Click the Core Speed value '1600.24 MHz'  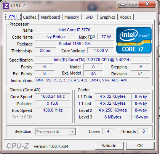[53, 96]
